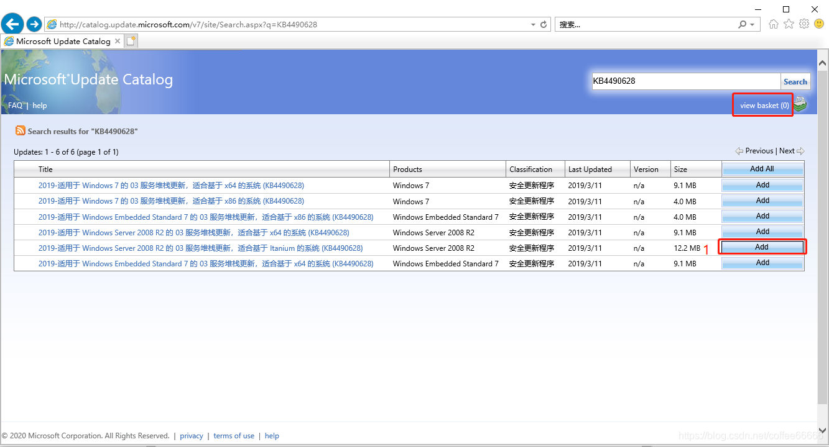Viewport: 829px width, 447px height.
Task: Open a new tab with the blank tab button
Action: click(x=131, y=41)
